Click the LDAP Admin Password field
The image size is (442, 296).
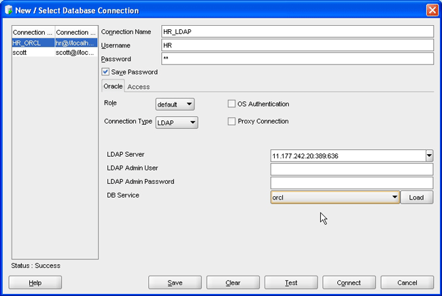point(352,183)
